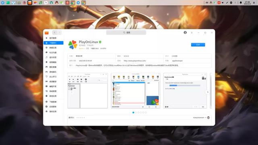The width and height of the screenshot is (258, 145).
Task: Click the blue open button for PlayOnLinux
Action: tap(198, 45)
